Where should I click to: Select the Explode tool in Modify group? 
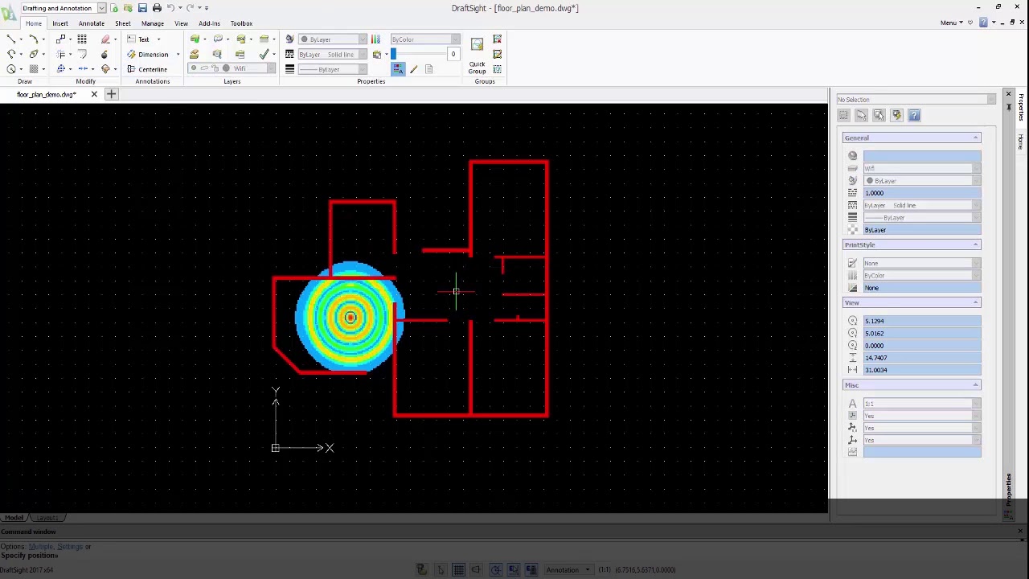[x=105, y=54]
